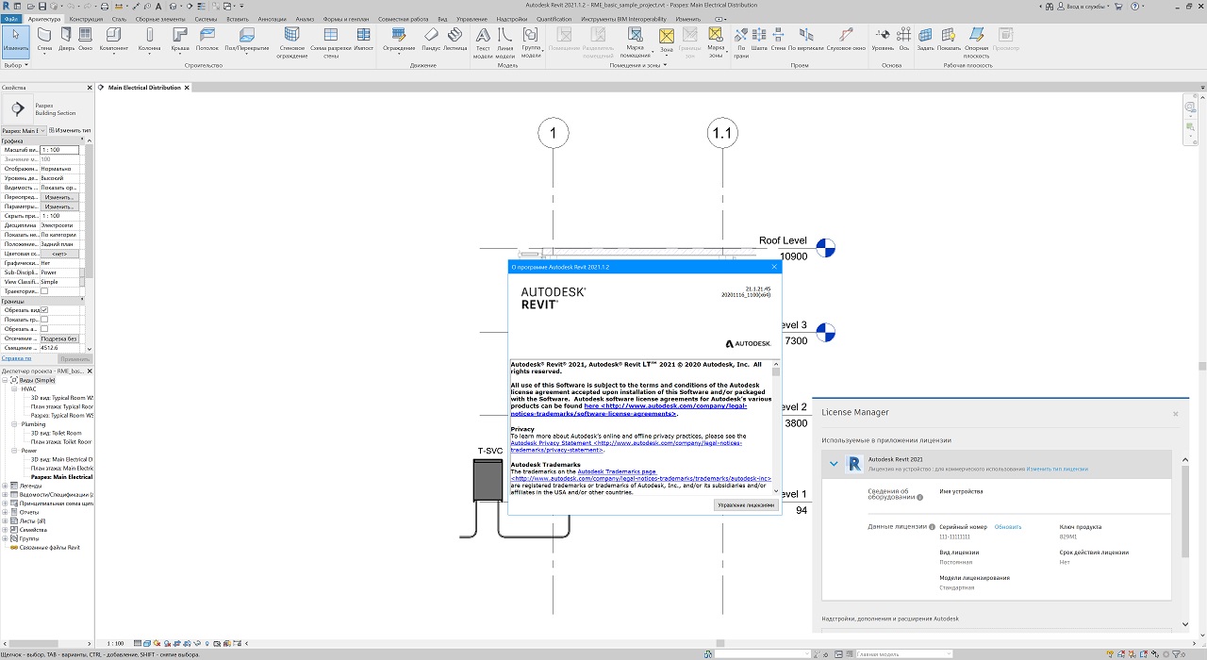Open the Аннотации ribbon tab
Image resolution: width=1207 pixels, height=660 pixels.
[272, 19]
